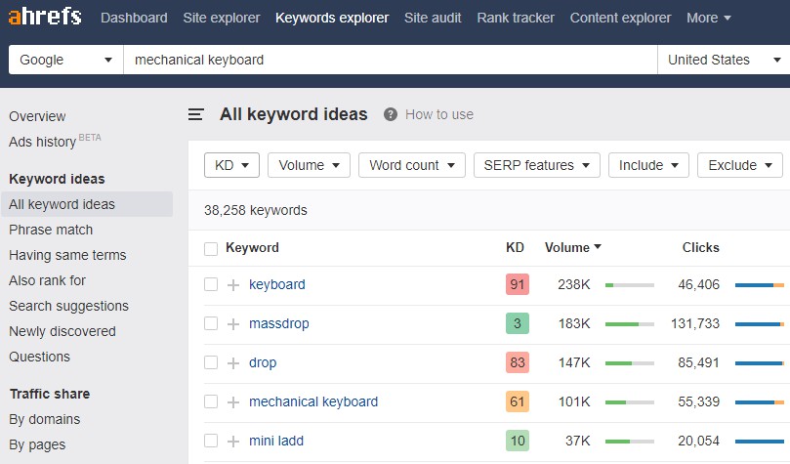Add 'mini ladd' using plus icon
Screen dimensions: 790x464
point(233,442)
